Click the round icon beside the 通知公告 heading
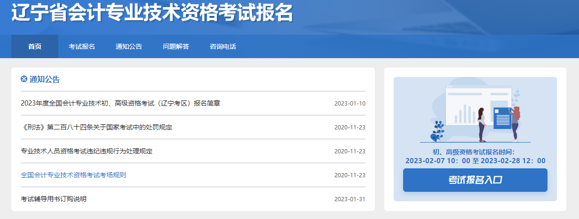Image resolution: width=579 pixels, height=219 pixels. point(24,79)
